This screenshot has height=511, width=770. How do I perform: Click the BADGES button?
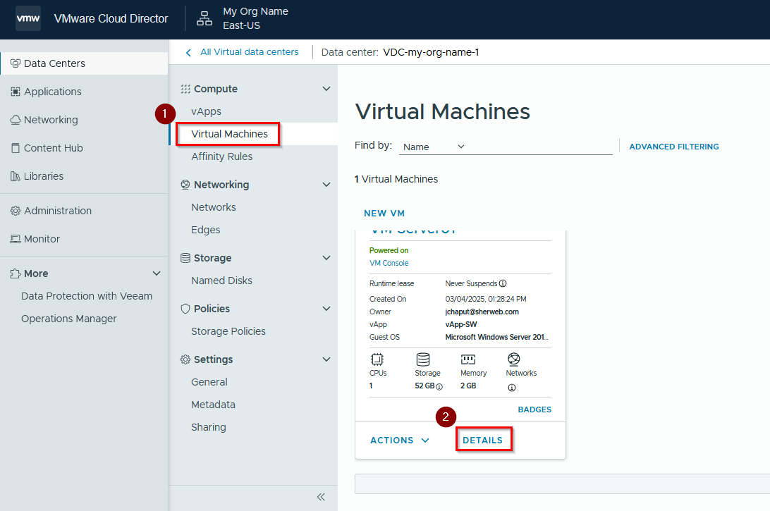(534, 410)
